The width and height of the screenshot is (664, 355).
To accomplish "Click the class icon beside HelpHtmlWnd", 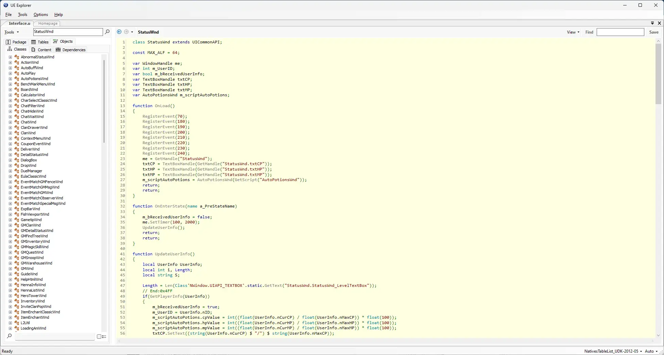I will [17, 279].
